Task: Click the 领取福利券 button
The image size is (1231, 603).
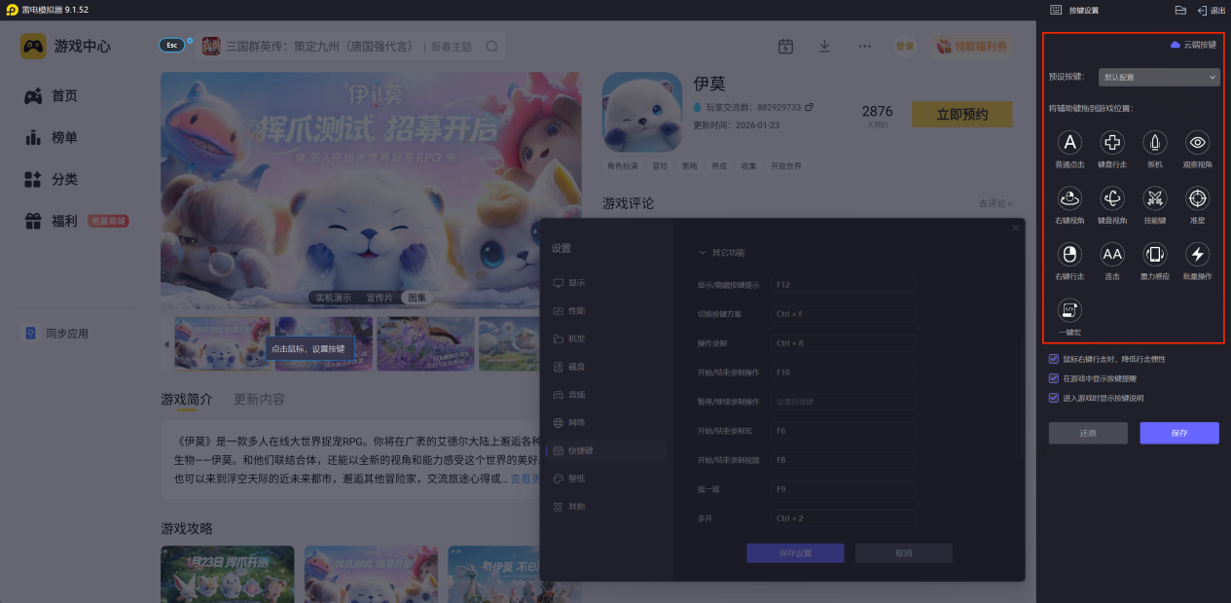Action: coord(970,47)
